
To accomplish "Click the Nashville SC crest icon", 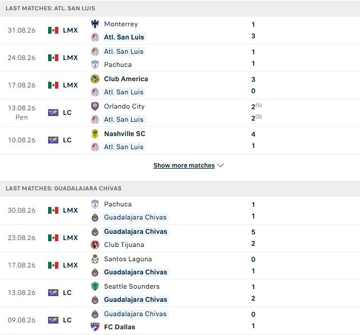I will 95,134.
